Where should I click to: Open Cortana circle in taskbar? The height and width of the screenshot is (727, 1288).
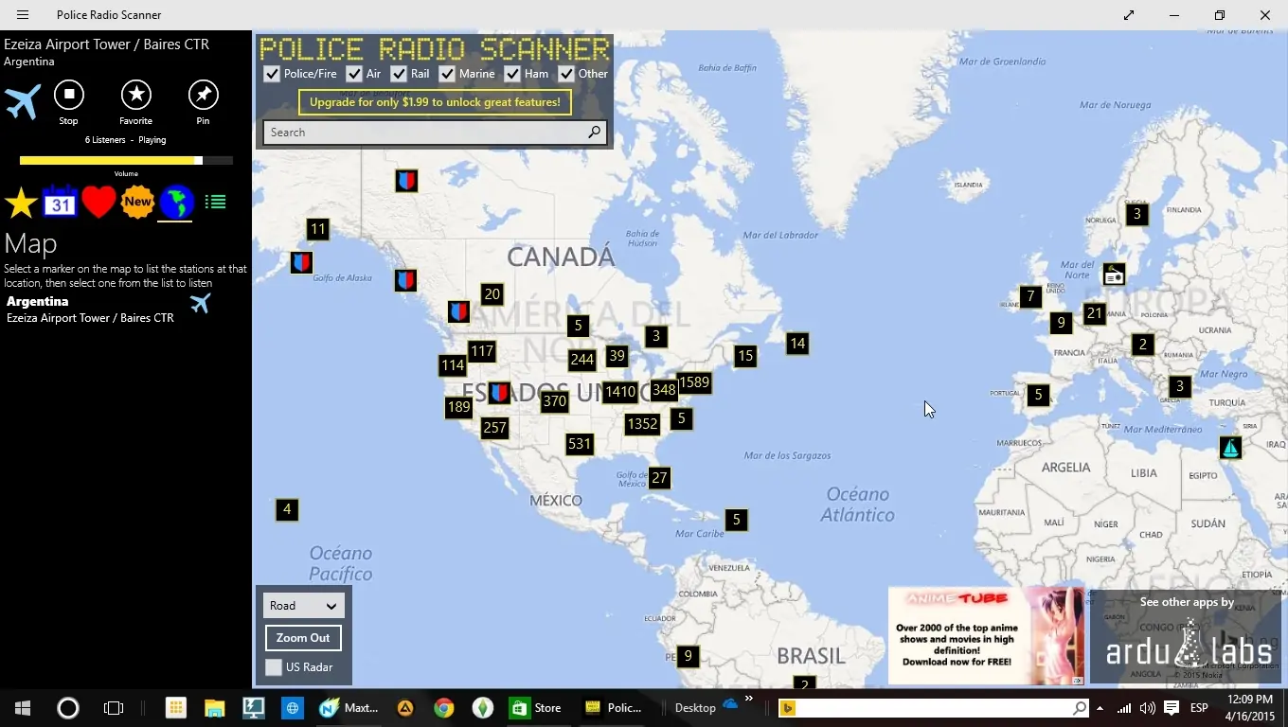pos(68,708)
